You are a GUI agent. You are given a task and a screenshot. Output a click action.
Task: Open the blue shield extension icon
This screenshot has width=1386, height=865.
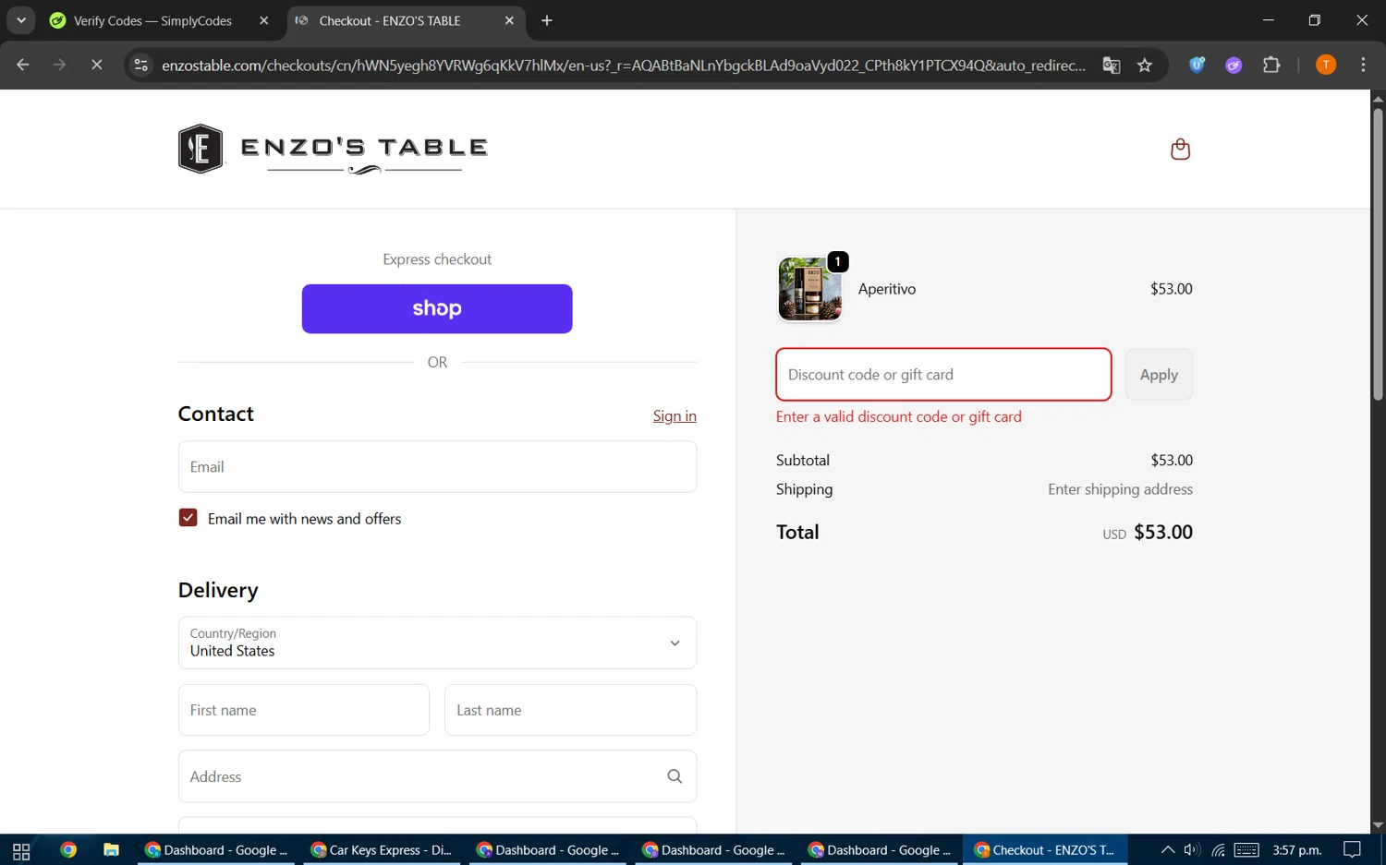tap(1197, 65)
